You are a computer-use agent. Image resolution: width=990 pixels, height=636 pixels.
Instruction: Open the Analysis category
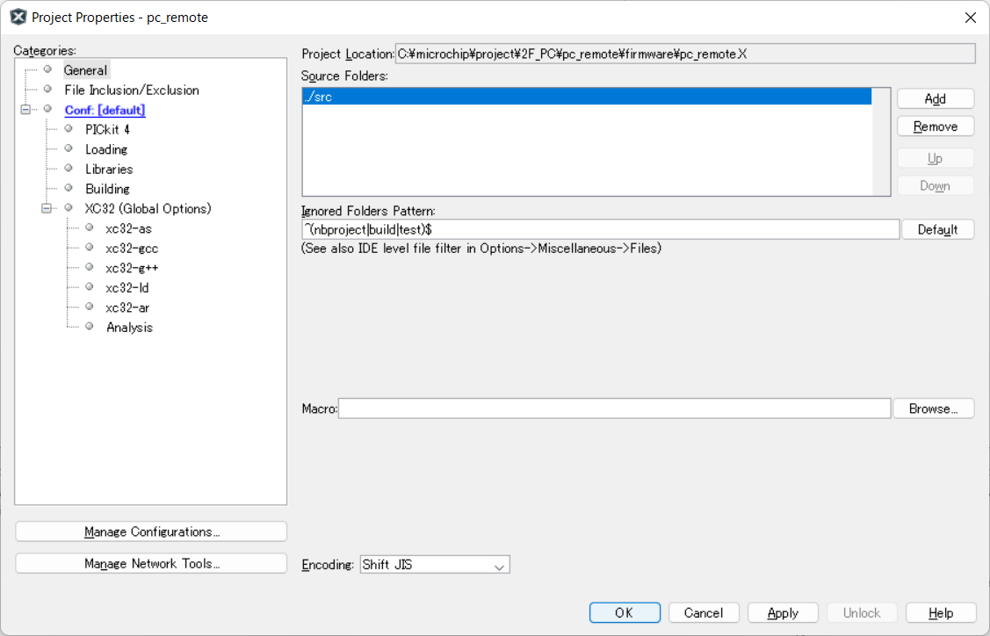(x=129, y=328)
